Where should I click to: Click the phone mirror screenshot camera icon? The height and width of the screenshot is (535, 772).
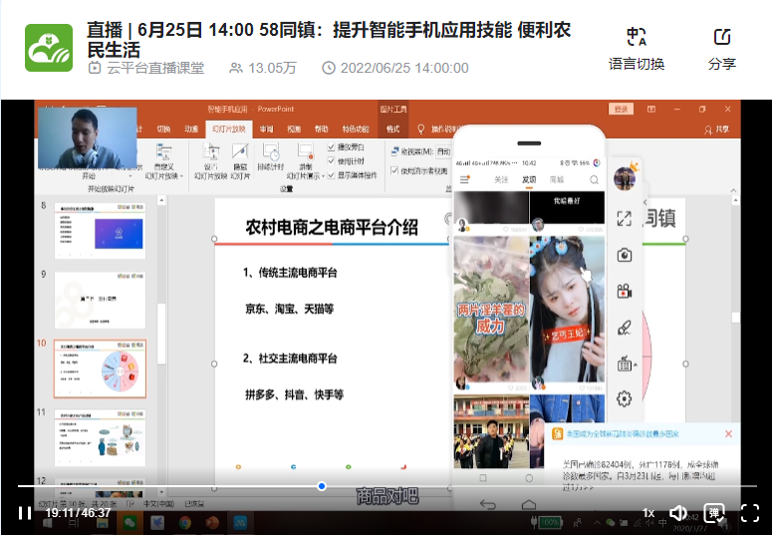tap(625, 255)
